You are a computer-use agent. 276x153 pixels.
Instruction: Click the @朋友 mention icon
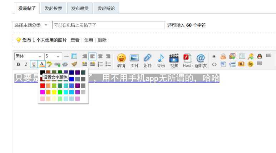(x=201, y=60)
